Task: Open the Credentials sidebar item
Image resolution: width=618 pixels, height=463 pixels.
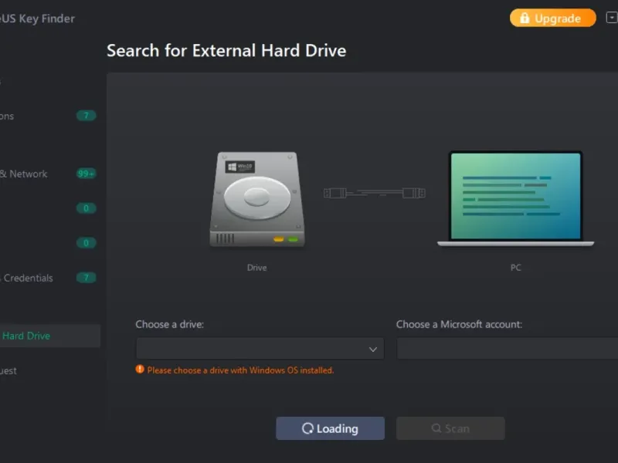Action: 27,278
